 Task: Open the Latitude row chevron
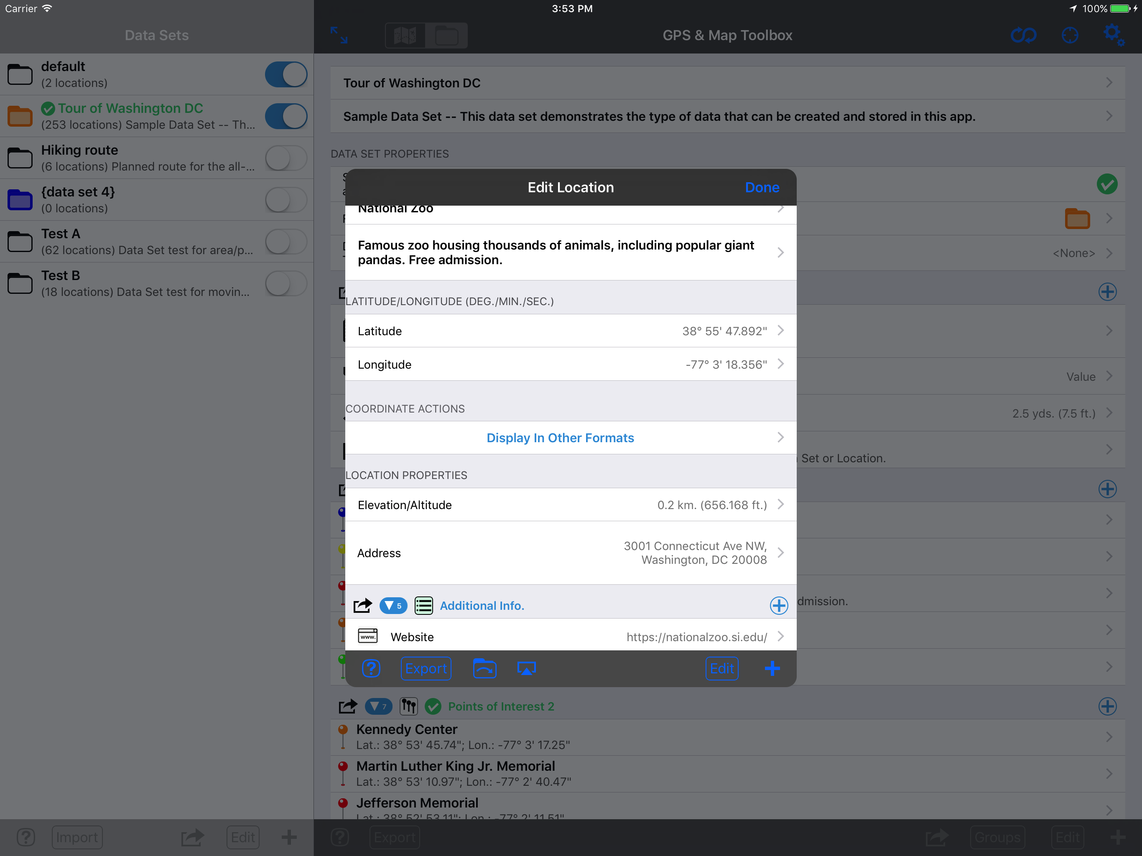pyautogui.click(x=780, y=331)
